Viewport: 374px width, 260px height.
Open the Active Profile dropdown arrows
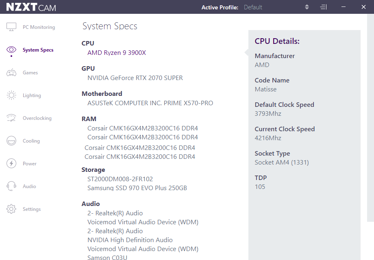coord(307,7)
